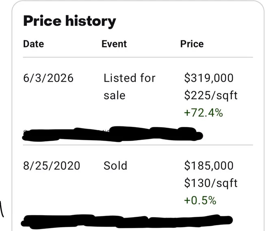Select the Date column header

(x=33, y=44)
